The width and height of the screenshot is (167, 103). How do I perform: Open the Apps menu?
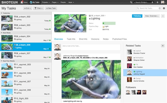(71, 2)
